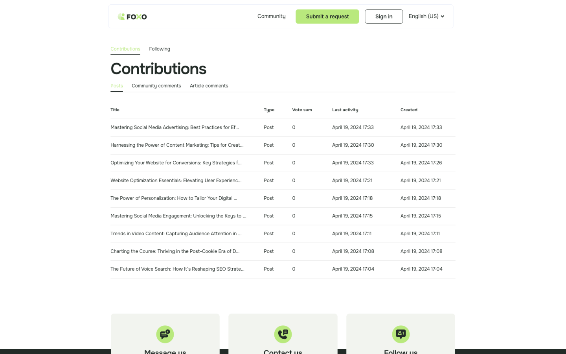Select the Contributions tab
This screenshot has height=354, width=566.
[x=125, y=49]
